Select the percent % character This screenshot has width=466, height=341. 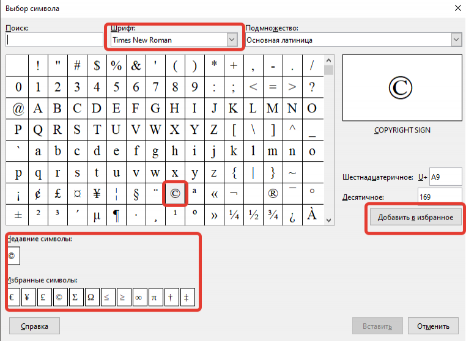pyautogui.click(x=116, y=65)
